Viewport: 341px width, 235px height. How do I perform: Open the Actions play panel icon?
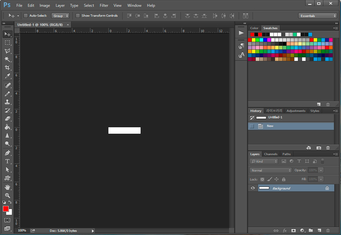point(241,33)
